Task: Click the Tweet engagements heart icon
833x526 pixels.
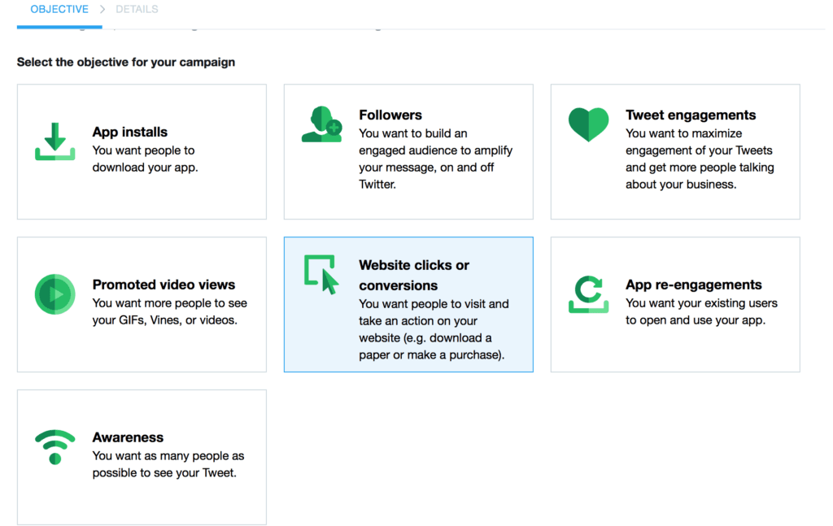Action: (x=588, y=124)
